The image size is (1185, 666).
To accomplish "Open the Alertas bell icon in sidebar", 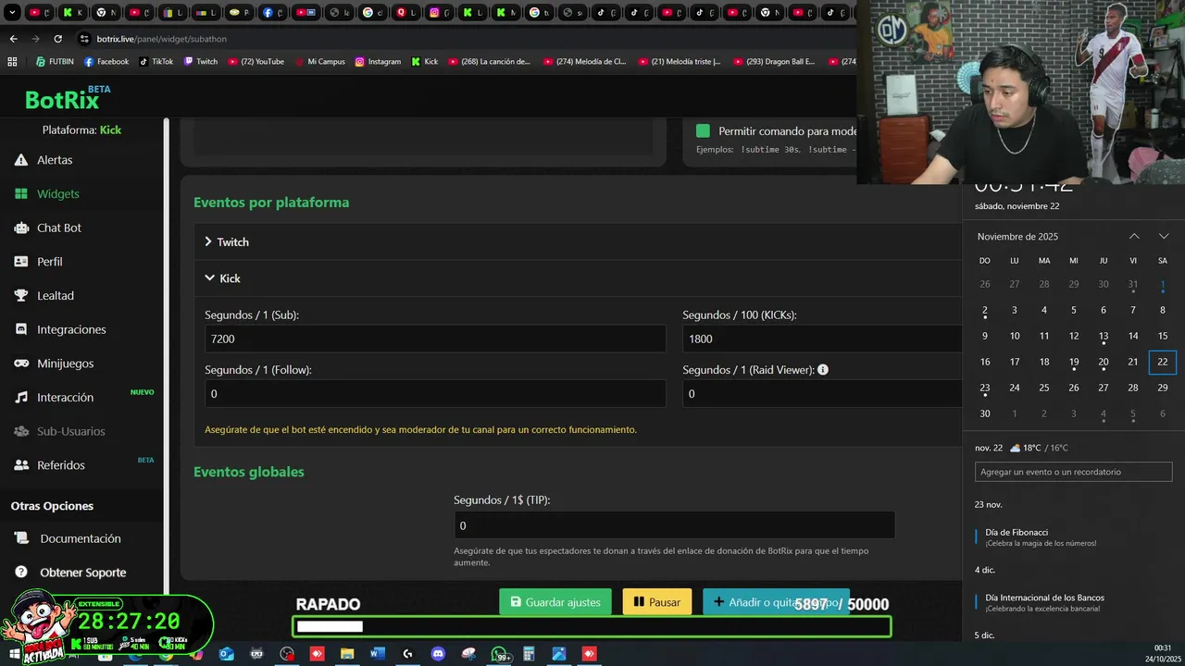I will [21, 160].
